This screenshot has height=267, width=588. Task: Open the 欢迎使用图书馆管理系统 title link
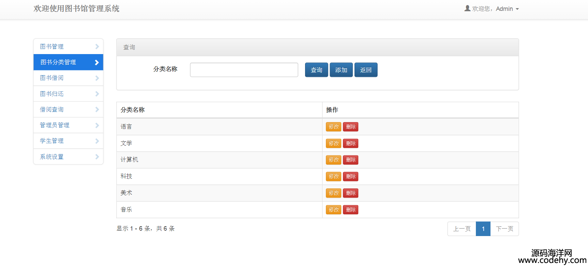(76, 9)
